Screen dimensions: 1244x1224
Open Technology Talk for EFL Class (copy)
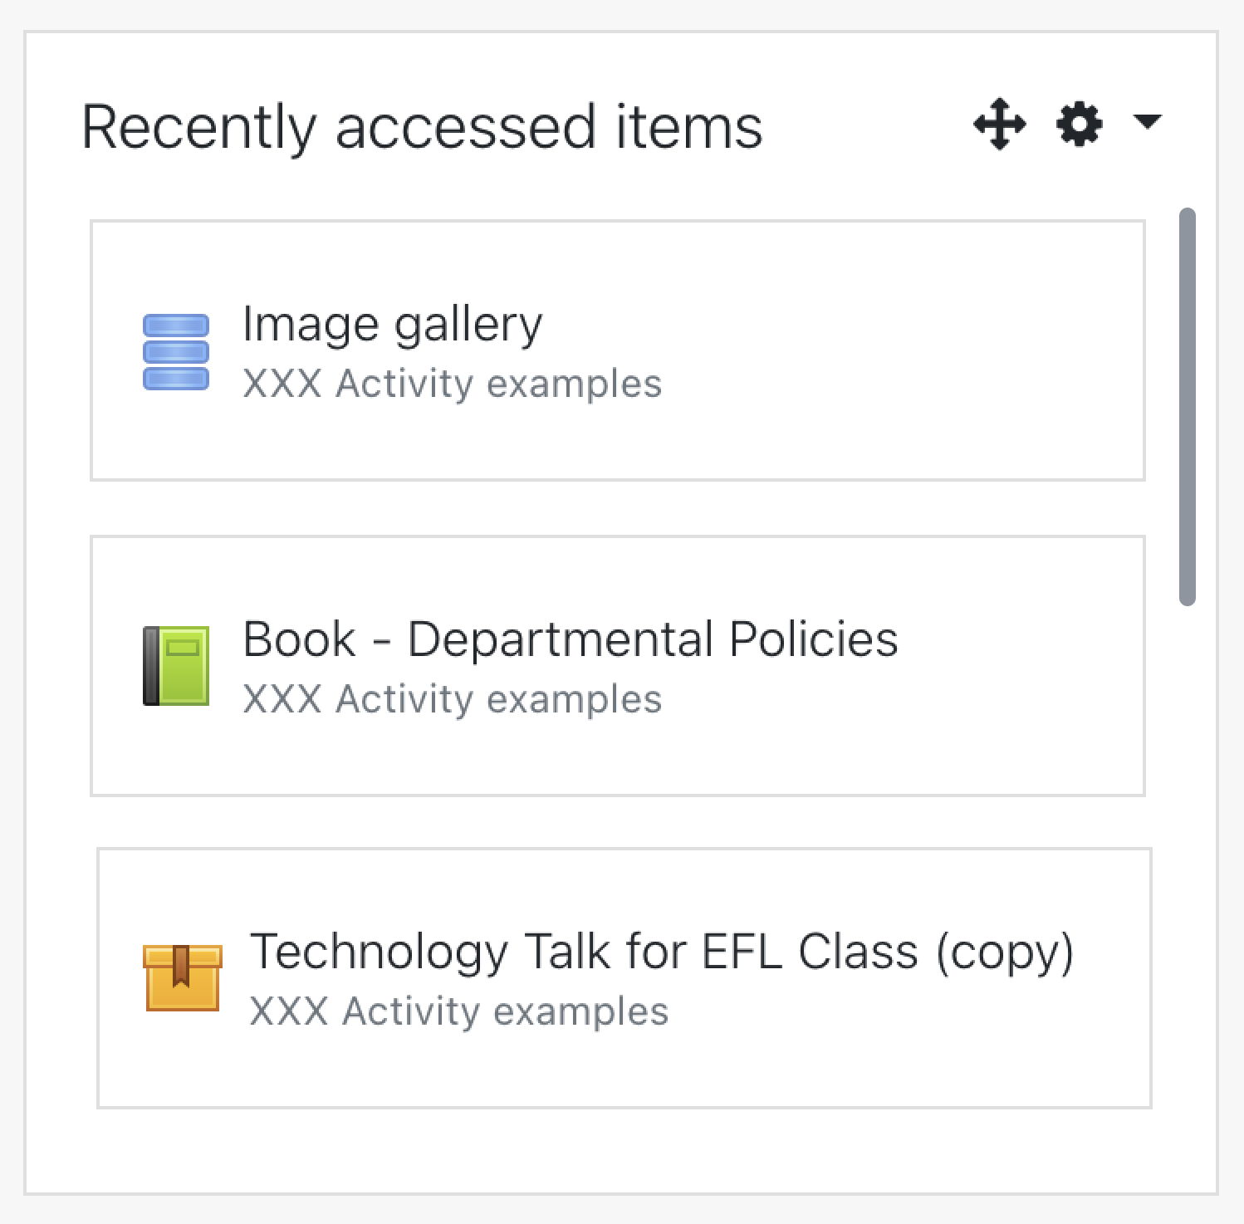coord(662,952)
